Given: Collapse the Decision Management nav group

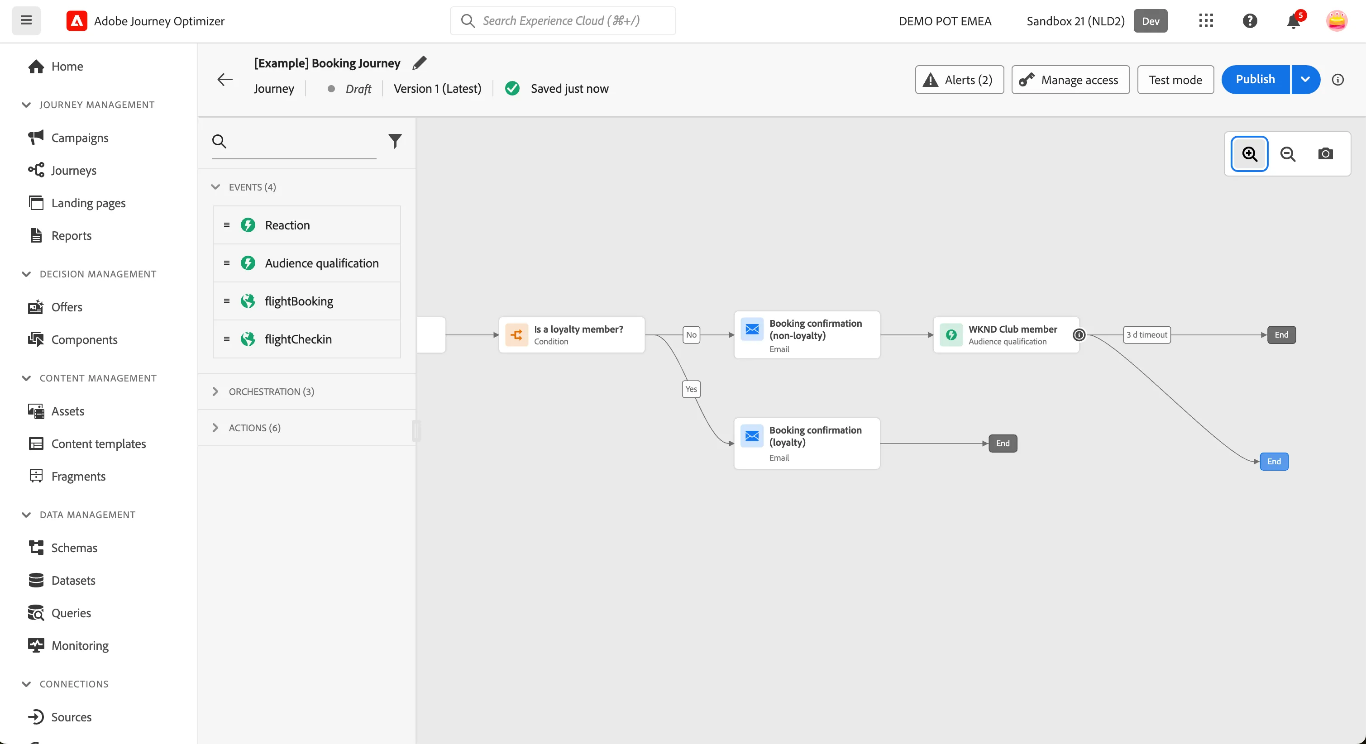Looking at the screenshot, I should point(26,274).
